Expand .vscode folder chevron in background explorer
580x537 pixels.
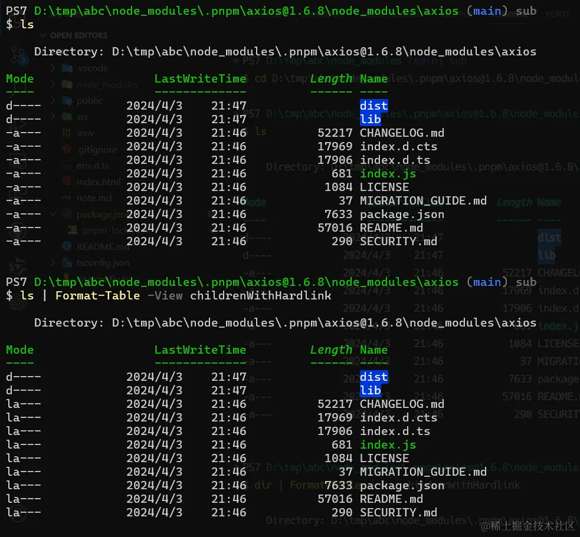(x=53, y=68)
